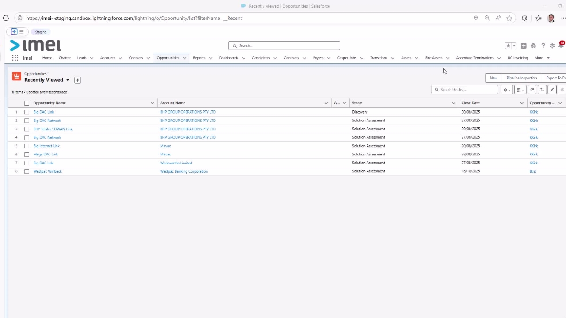Click the global Search box

284,45
